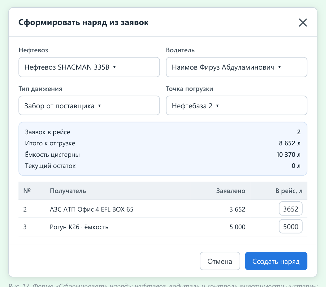
Task: Click the Водитель field label
Action: tap(180, 50)
